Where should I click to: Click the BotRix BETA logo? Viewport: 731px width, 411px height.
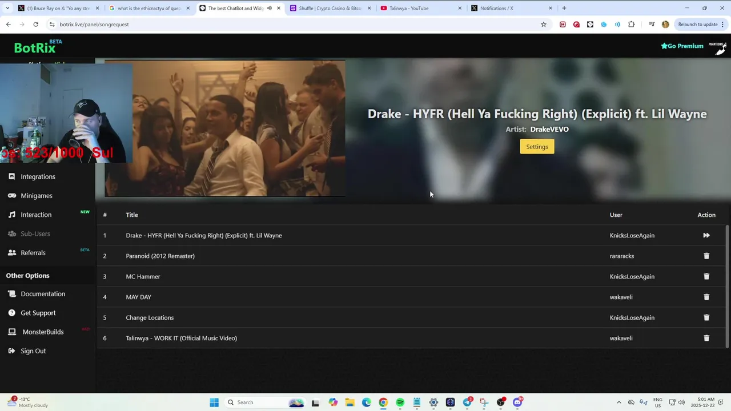[x=38, y=47]
